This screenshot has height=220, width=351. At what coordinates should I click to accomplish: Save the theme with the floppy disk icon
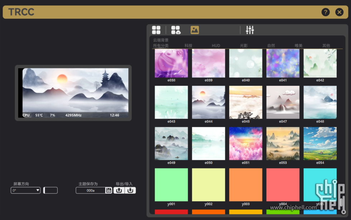[x=109, y=190]
